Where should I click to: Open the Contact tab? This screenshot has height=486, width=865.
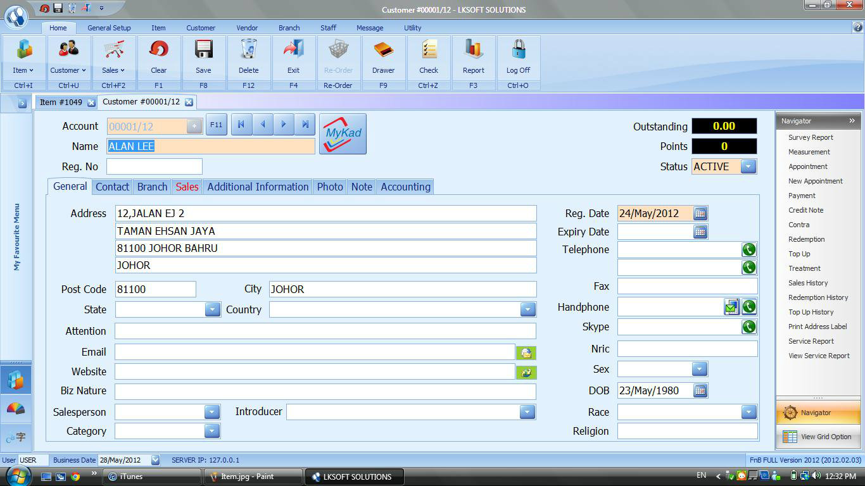tap(113, 187)
